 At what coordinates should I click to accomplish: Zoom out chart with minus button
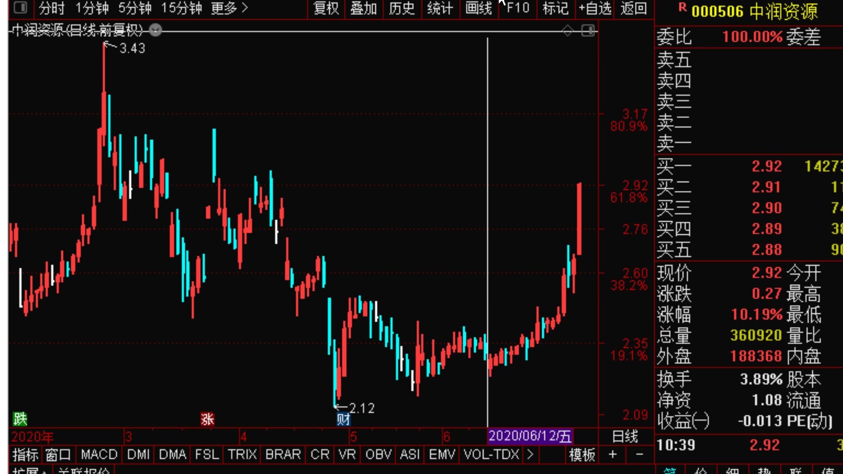pyautogui.click(x=640, y=454)
